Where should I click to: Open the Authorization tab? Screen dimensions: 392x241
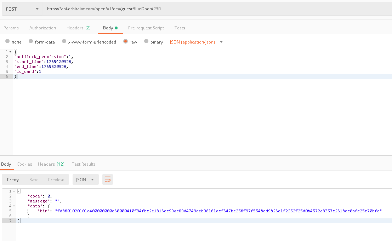click(42, 28)
